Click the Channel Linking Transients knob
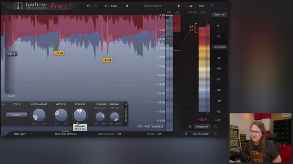Screen dimensions: 293x164 [100, 117]
